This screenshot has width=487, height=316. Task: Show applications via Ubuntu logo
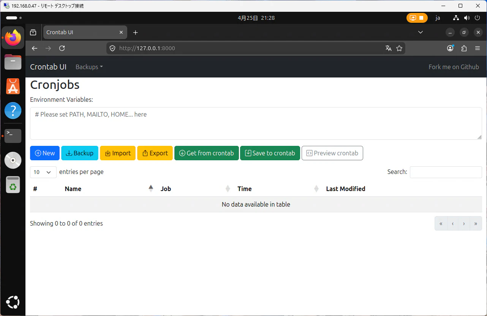coord(13,303)
